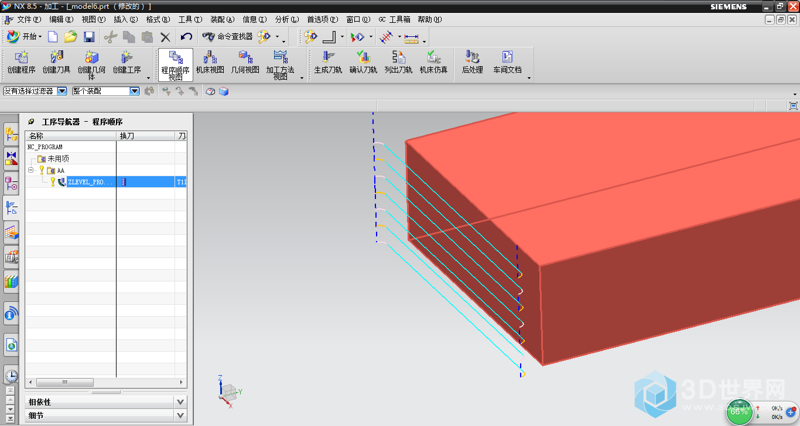Viewport: 800px width, 426px height.
Task: Click the navigator horizontal scrollbar thumb
Action: click(65, 382)
